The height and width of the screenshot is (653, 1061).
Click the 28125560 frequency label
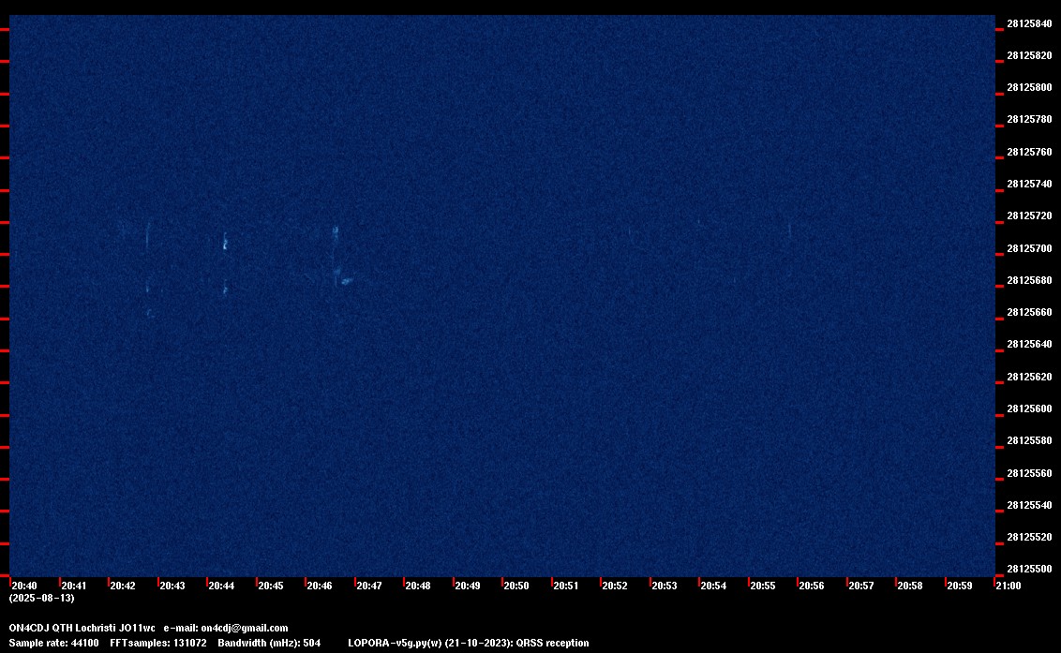tap(1029, 473)
